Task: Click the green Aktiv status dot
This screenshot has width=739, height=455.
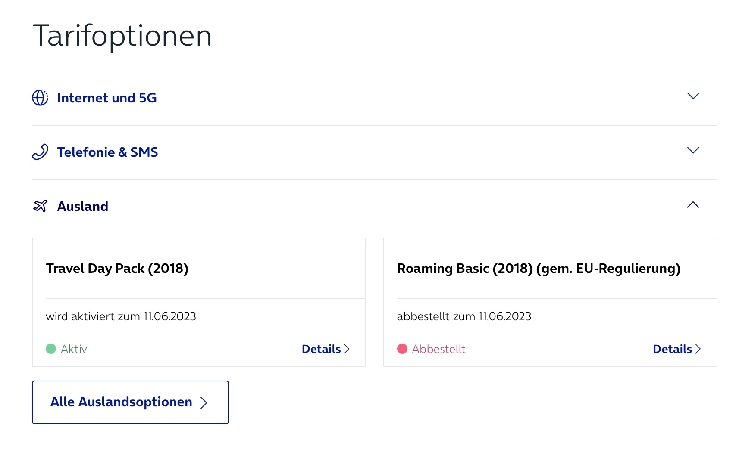Action: (x=51, y=349)
